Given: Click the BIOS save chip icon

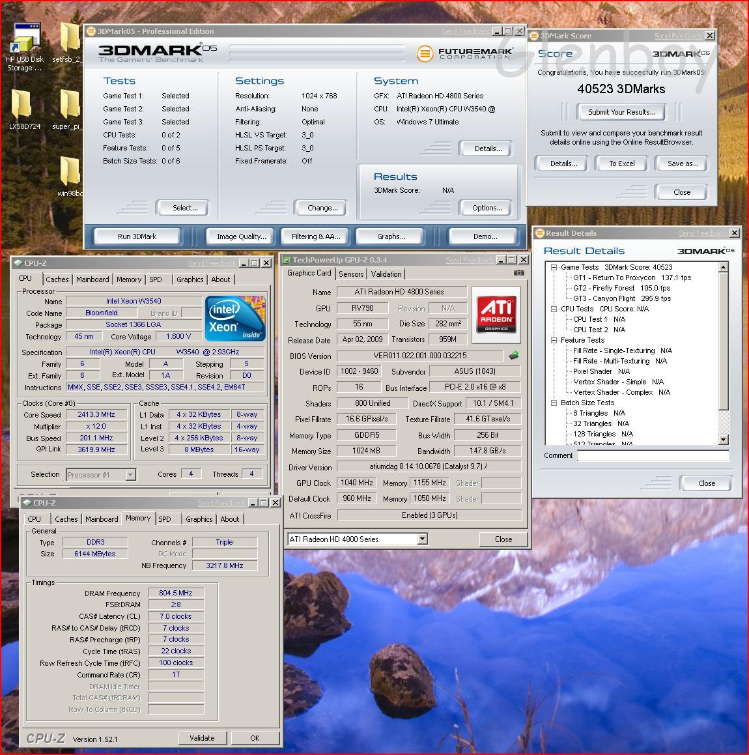Looking at the screenshot, I should (x=514, y=356).
